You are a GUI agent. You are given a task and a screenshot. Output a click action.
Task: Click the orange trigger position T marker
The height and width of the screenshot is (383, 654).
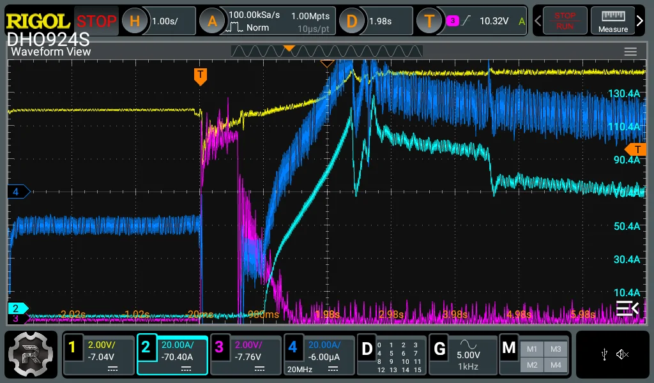point(201,77)
